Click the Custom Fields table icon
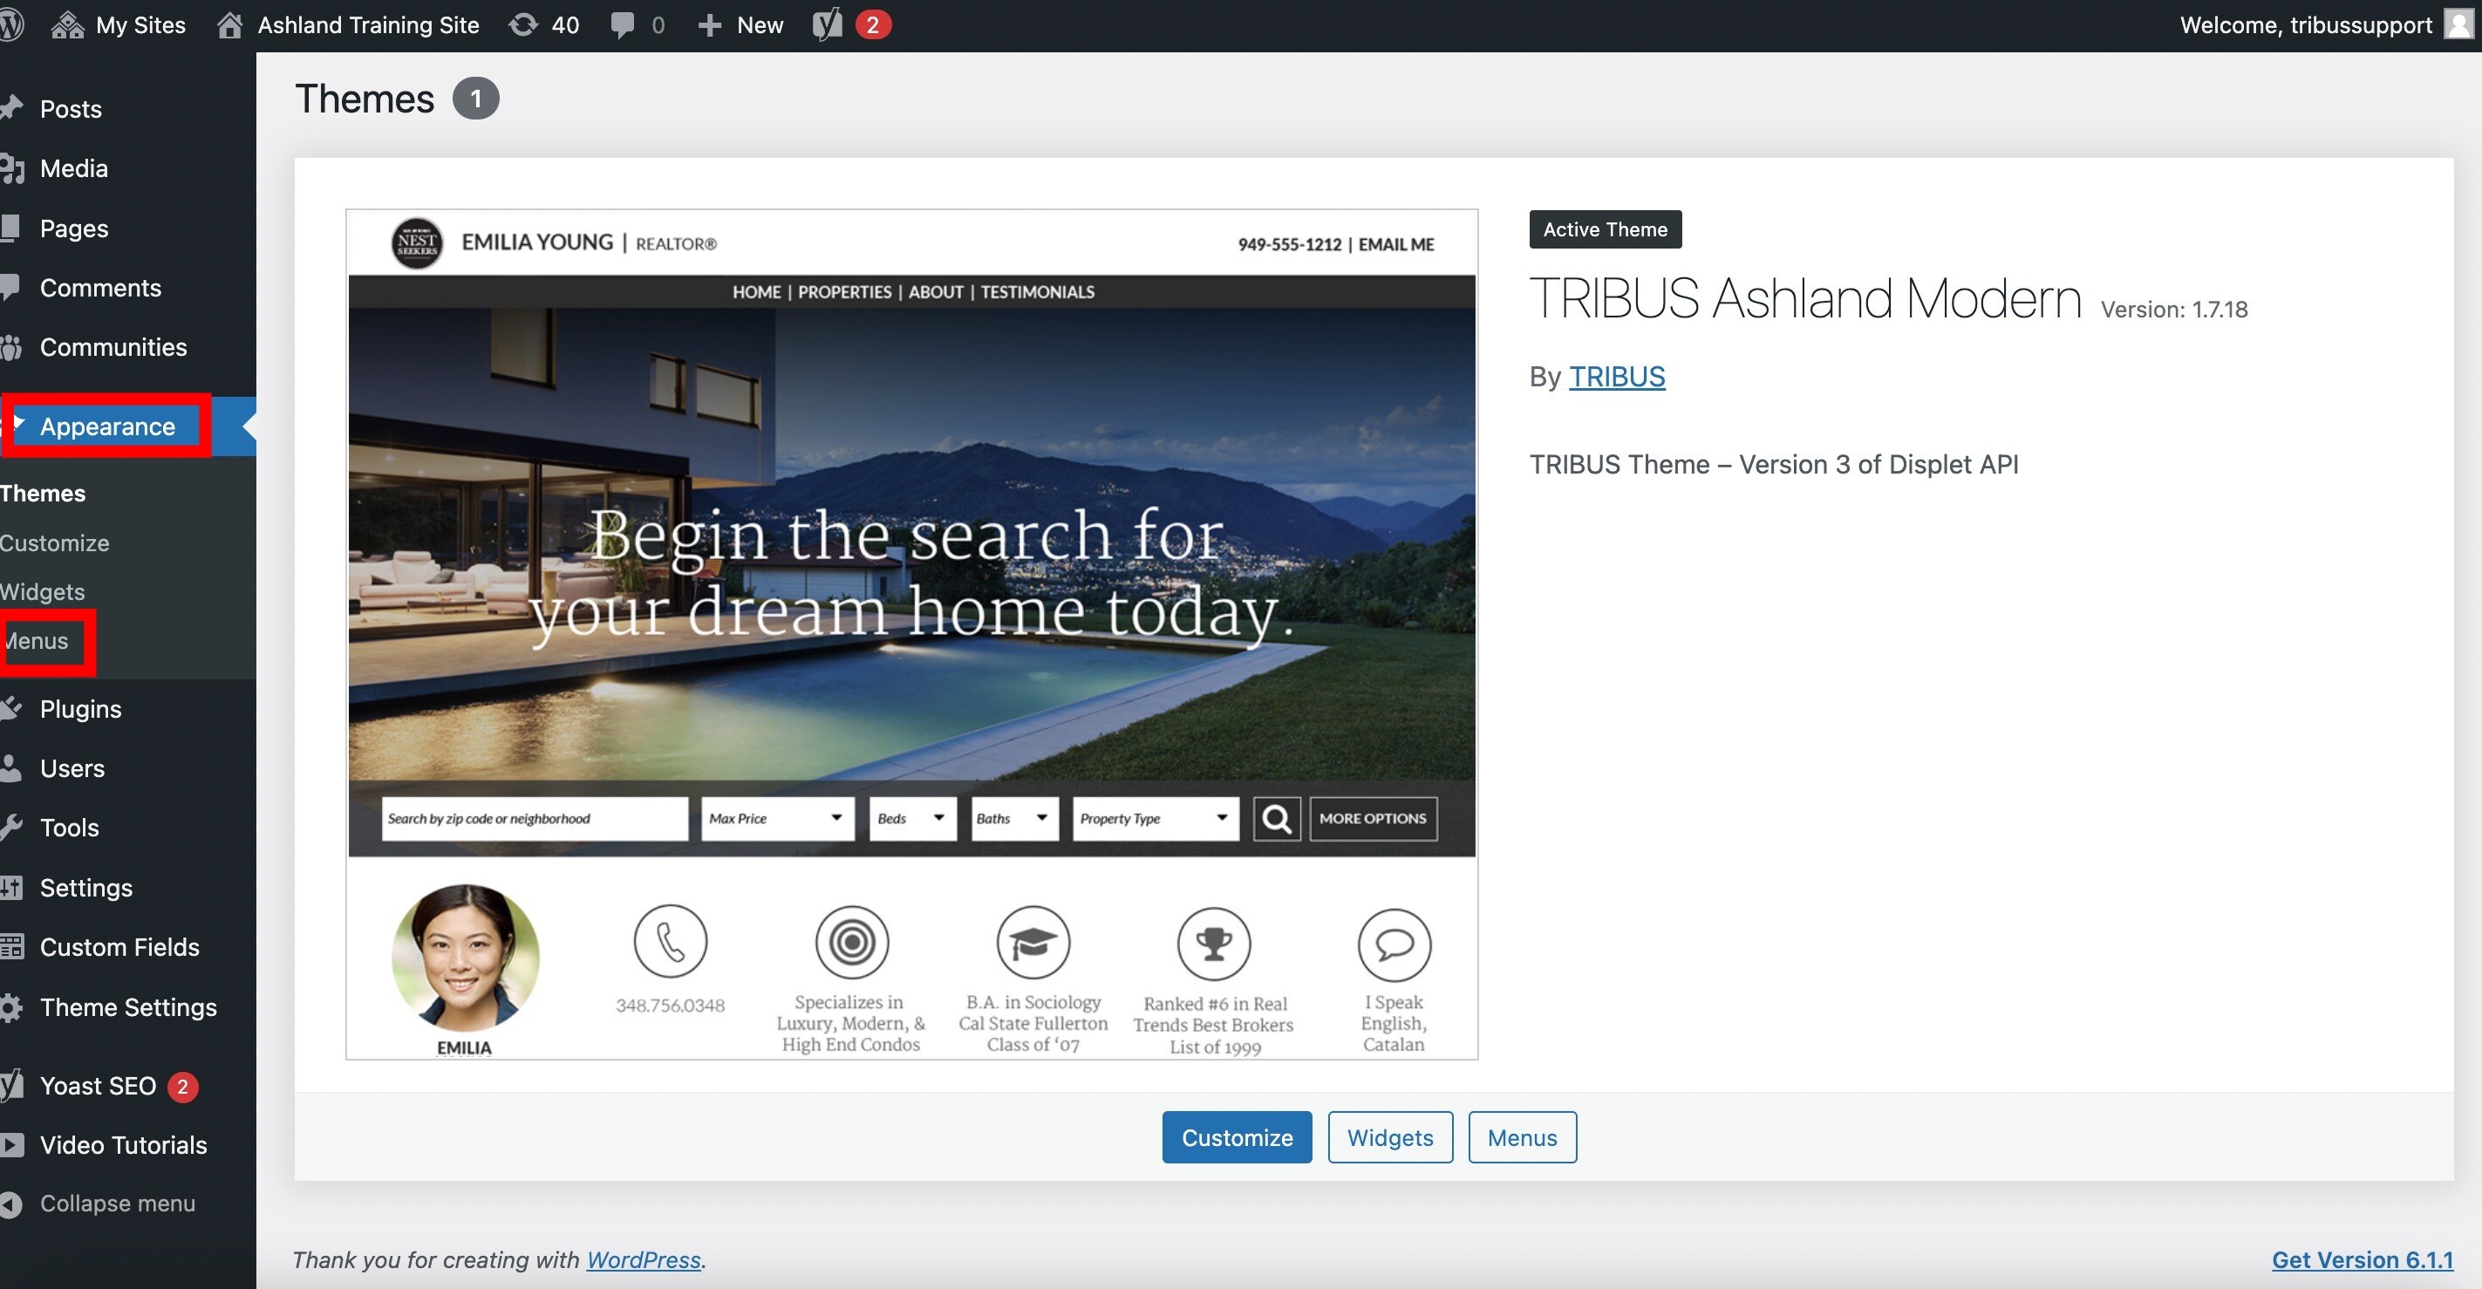Image resolution: width=2482 pixels, height=1289 pixels. (x=11, y=947)
